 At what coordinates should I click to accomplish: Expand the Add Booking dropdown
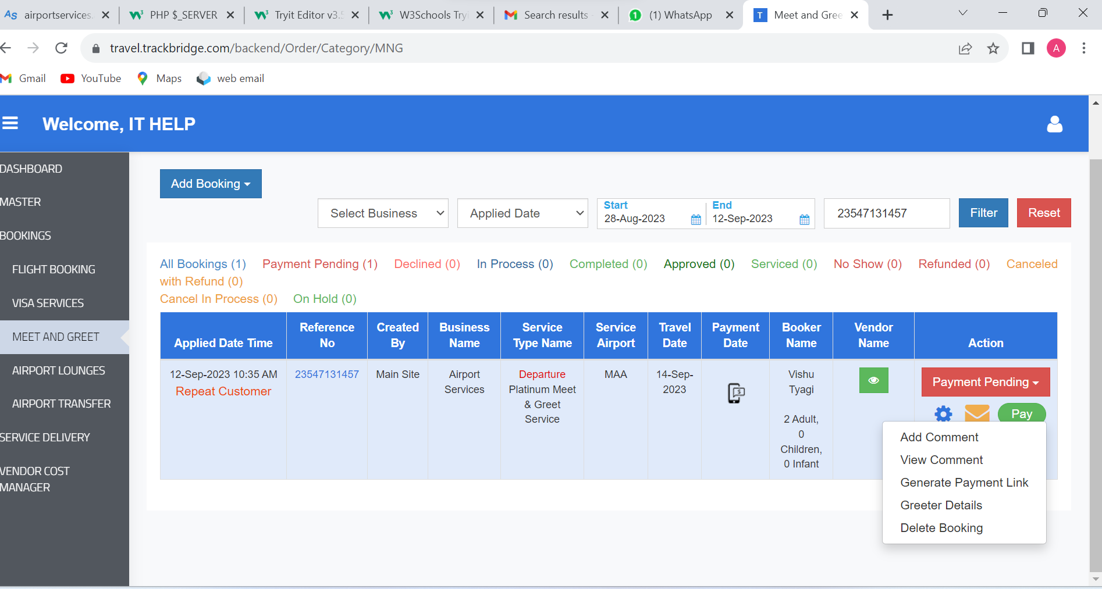click(x=211, y=184)
